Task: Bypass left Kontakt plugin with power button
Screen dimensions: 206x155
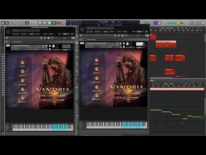Action: click(x=9, y=31)
